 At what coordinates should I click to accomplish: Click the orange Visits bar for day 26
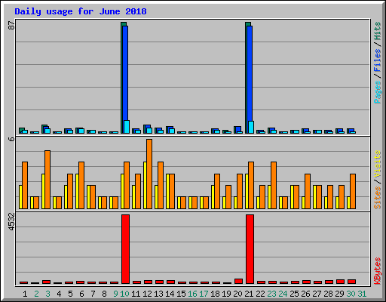(308, 191)
